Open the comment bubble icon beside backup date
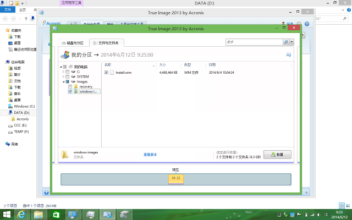The image size is (352, 220). point(289,55)
